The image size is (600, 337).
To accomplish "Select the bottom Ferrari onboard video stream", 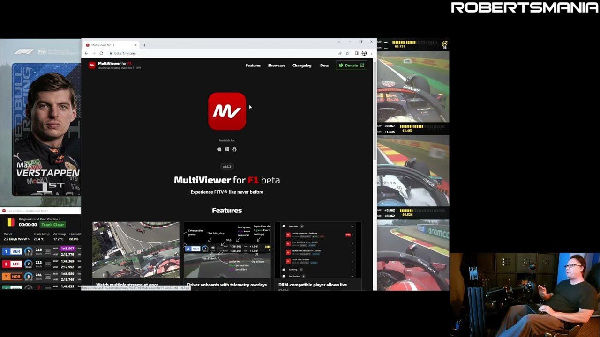I will tap(413, 255).
